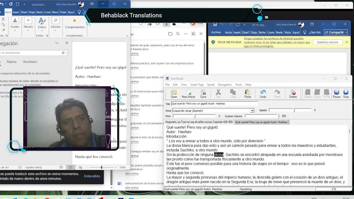The width and height of the screenshot is (354, 199).
Task: Open the Vista tab in left Word window
Action: click(x=63, y=12)
